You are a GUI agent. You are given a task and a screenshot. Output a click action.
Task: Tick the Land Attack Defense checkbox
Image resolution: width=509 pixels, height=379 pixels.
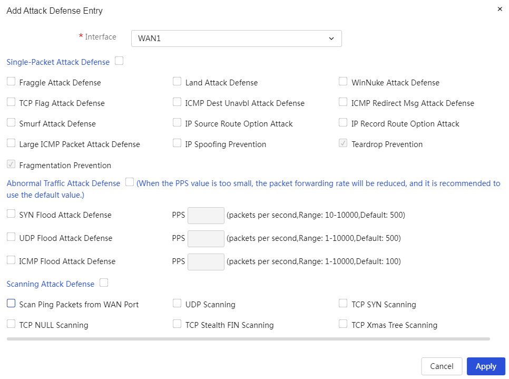[177, 81]
